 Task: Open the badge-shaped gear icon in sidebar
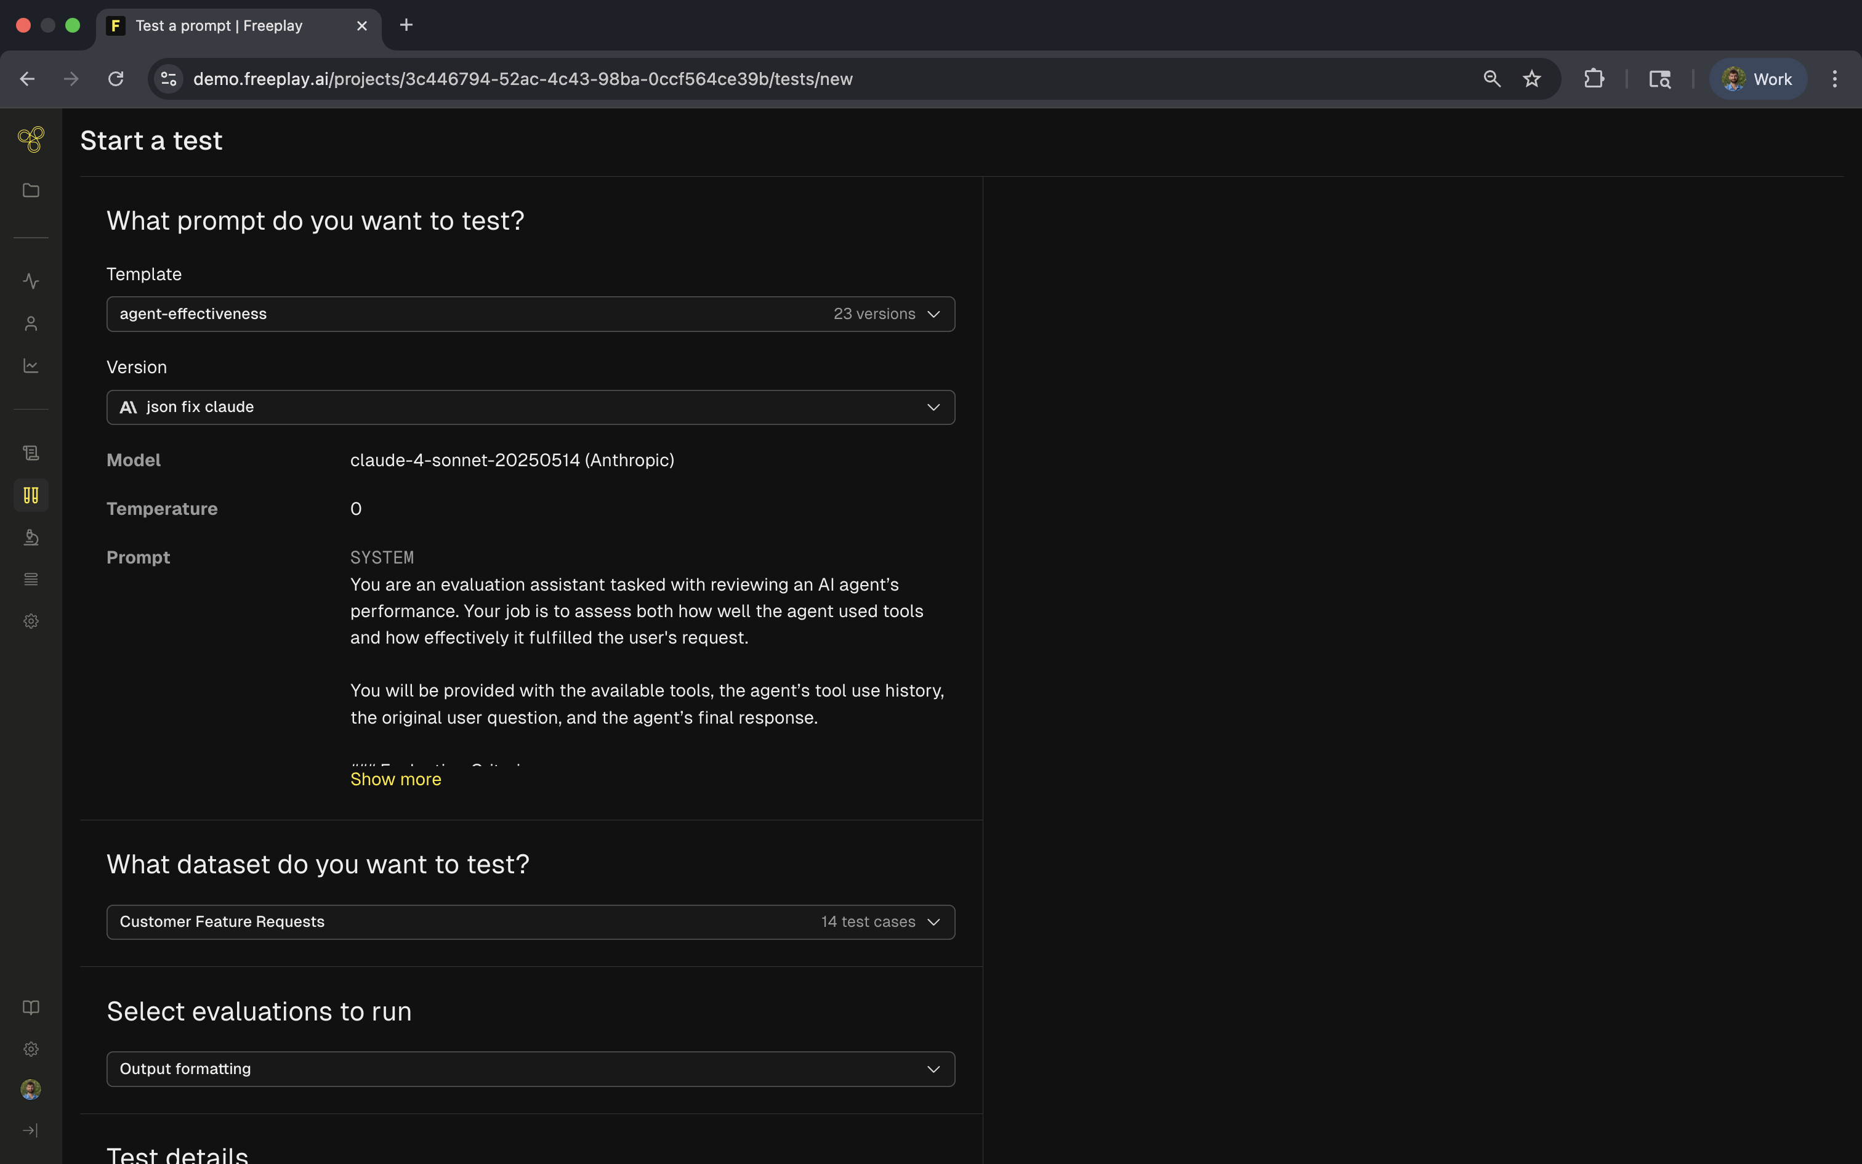[31, 621]
